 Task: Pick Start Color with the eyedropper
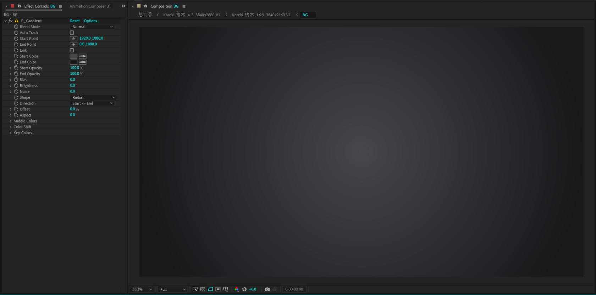(83, 56)
